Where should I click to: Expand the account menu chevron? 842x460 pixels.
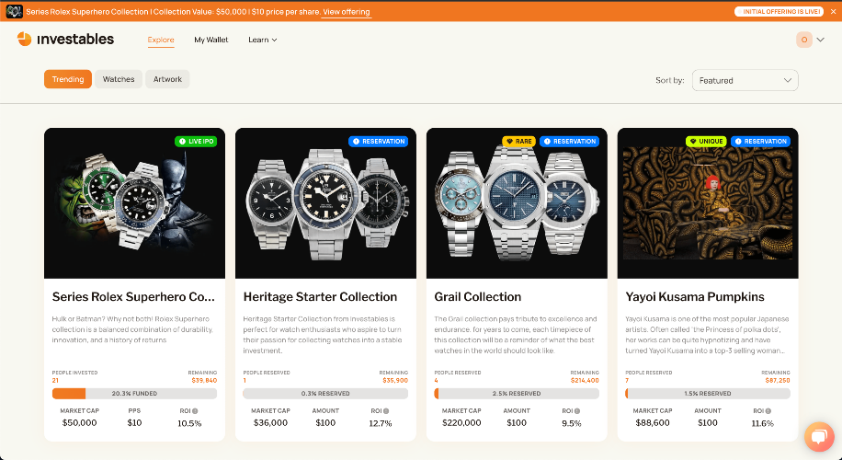[821, 40]
